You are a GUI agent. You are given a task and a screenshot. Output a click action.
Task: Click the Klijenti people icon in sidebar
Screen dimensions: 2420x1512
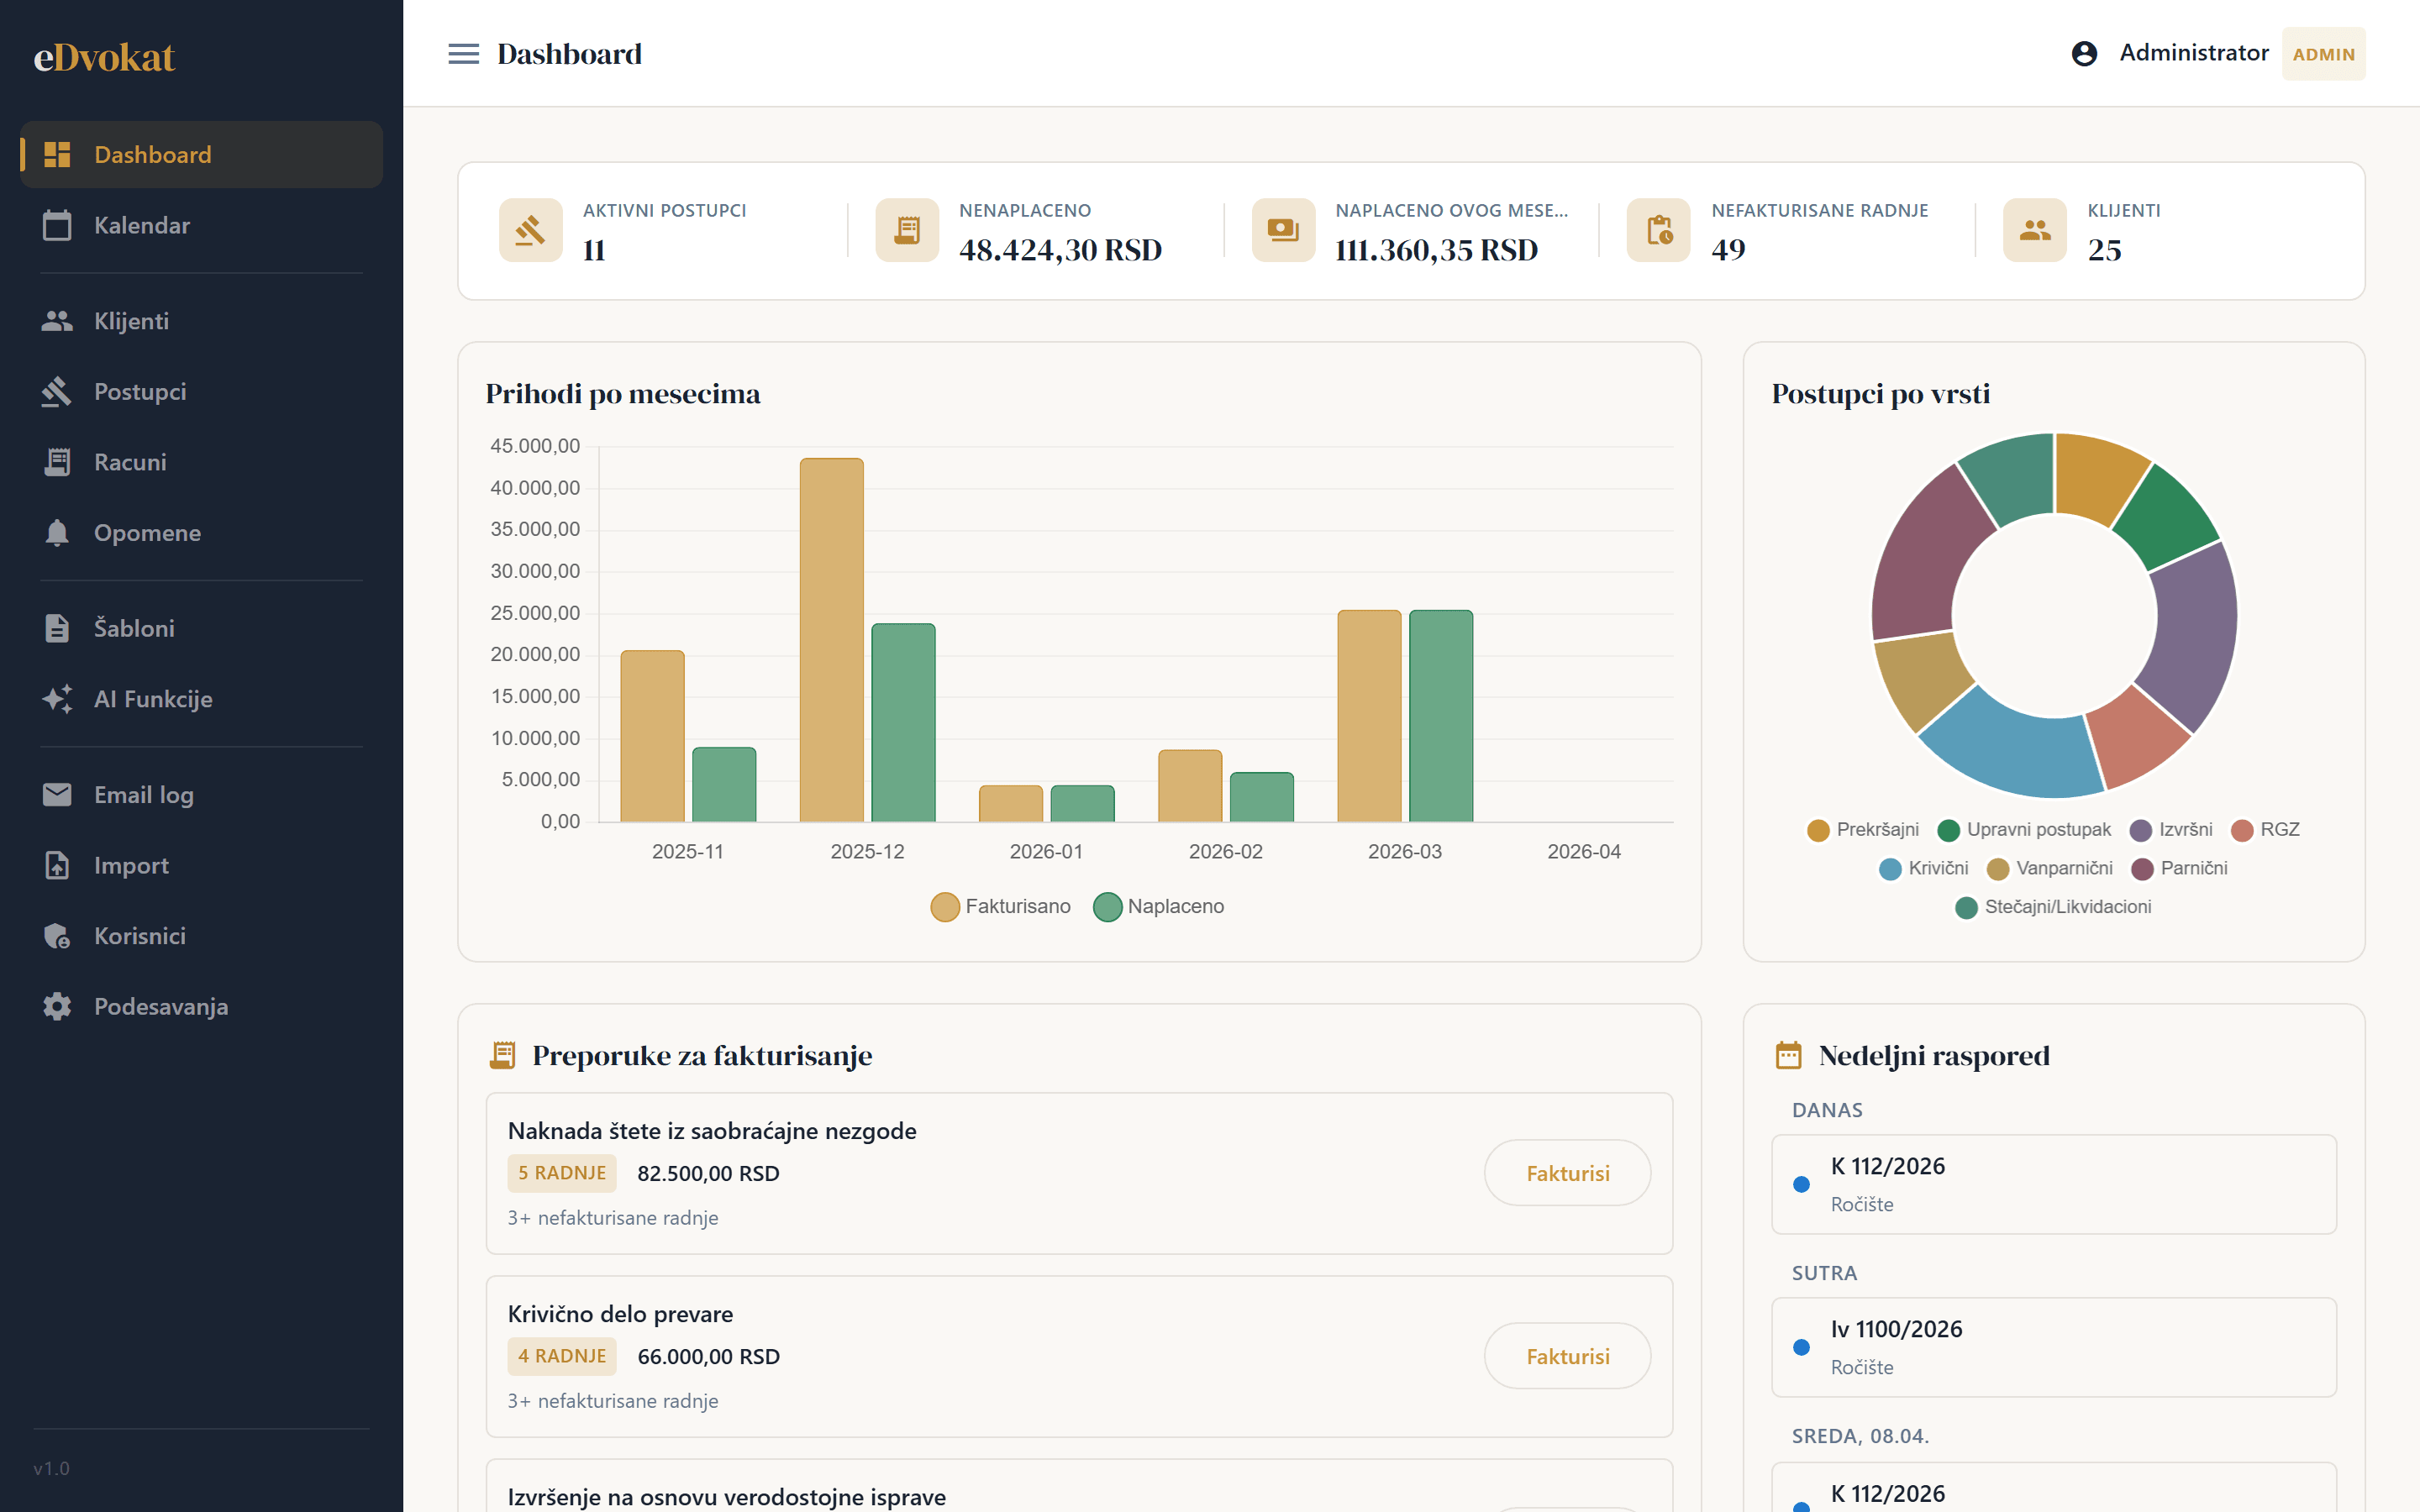(x=57, y=321)
